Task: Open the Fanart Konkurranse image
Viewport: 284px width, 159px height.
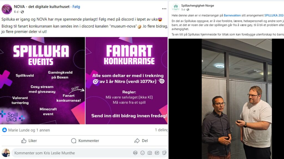Action: (x=126, y=81)
